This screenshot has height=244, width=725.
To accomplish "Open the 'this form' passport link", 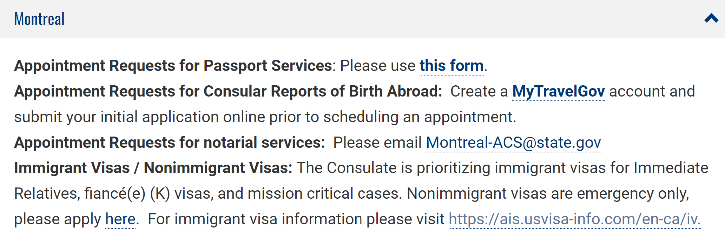I will (x=452, y=66).
